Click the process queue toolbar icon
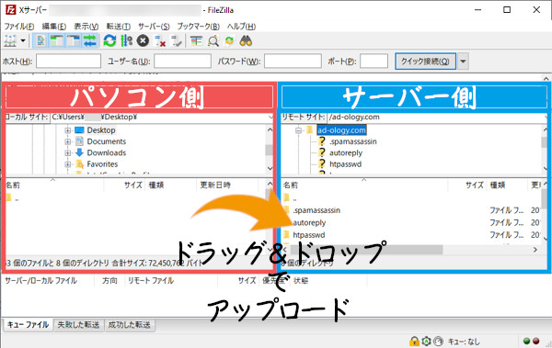 point(126,41)
